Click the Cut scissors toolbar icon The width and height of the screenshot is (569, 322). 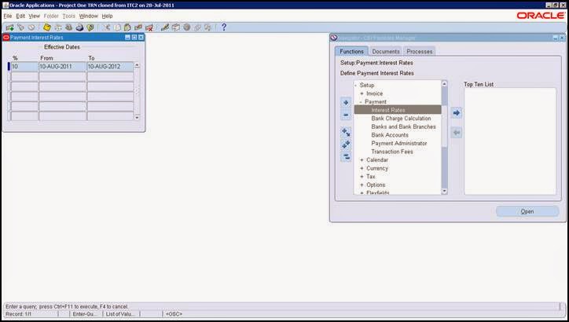point(107,27)
